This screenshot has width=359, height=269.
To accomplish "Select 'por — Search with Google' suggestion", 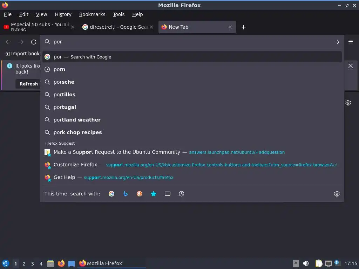I will pos(192,57).
